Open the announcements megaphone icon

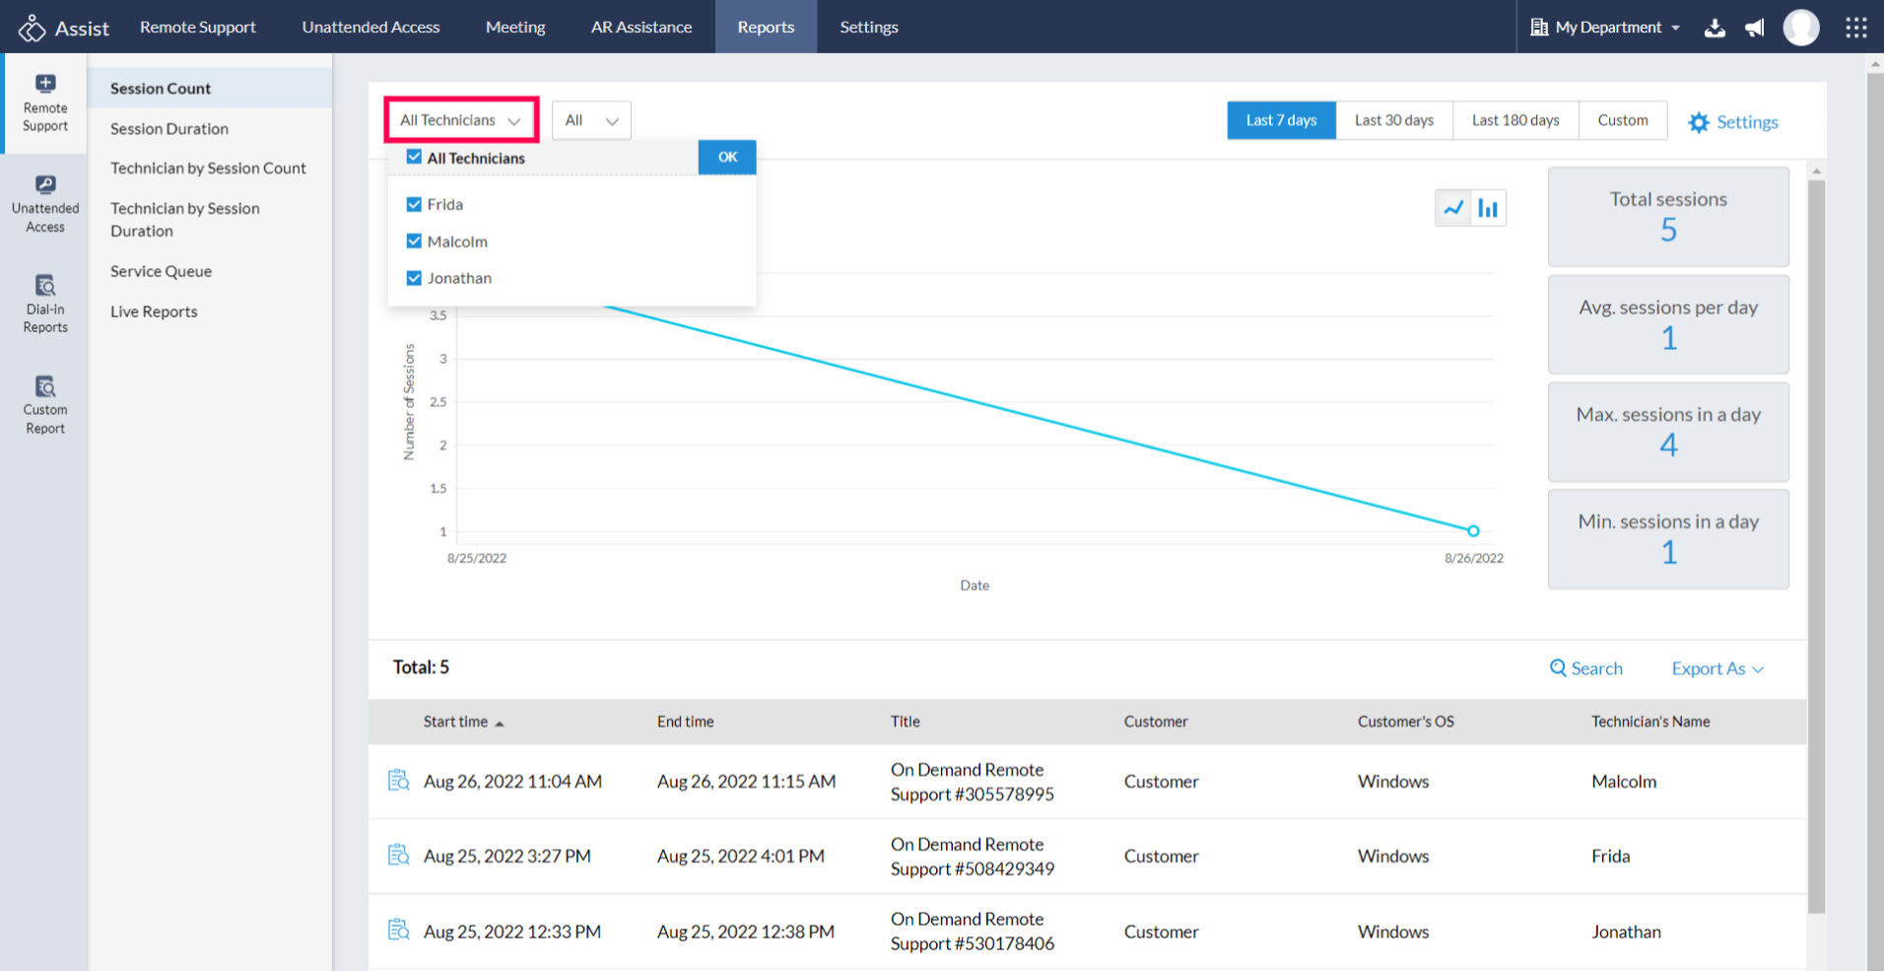coord(1755,28)
